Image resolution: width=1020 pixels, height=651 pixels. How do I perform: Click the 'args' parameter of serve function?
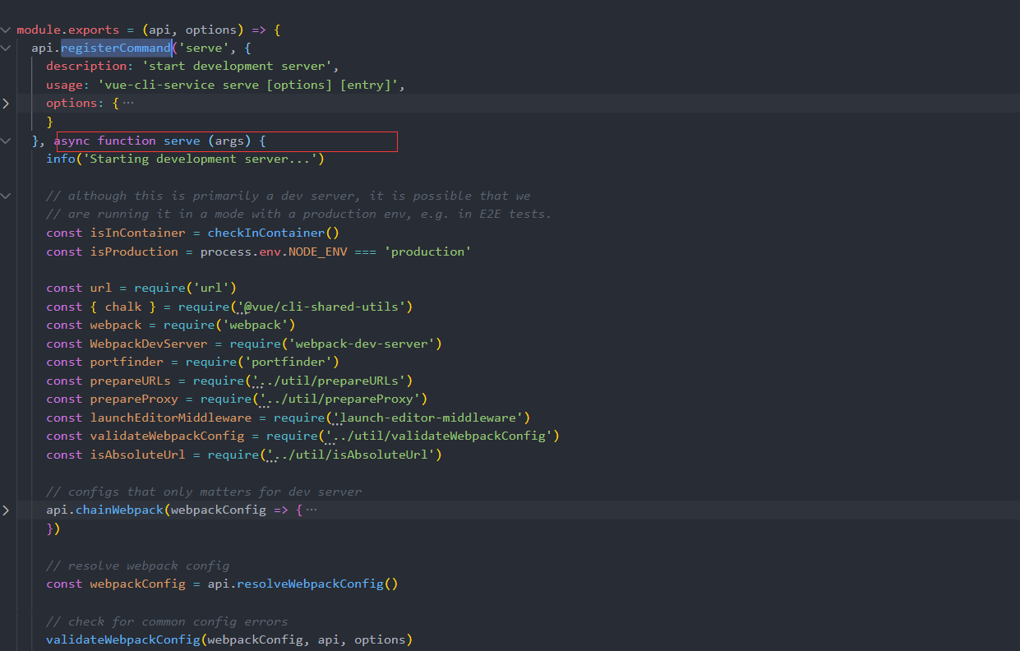point(230,141)
